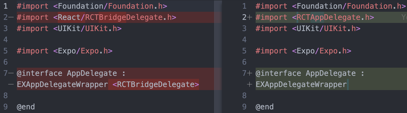Image resolution: width=407 pixels, height=113 pixels.
Task: Click @end in the modified pane
Action: click(265, 107)
